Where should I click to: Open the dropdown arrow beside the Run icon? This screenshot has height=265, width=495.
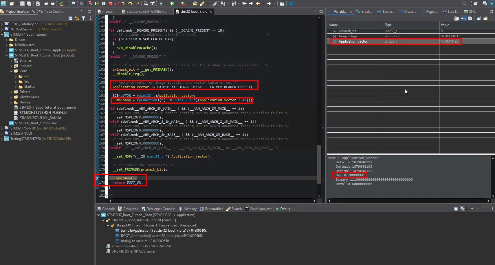tap(177, 3)
